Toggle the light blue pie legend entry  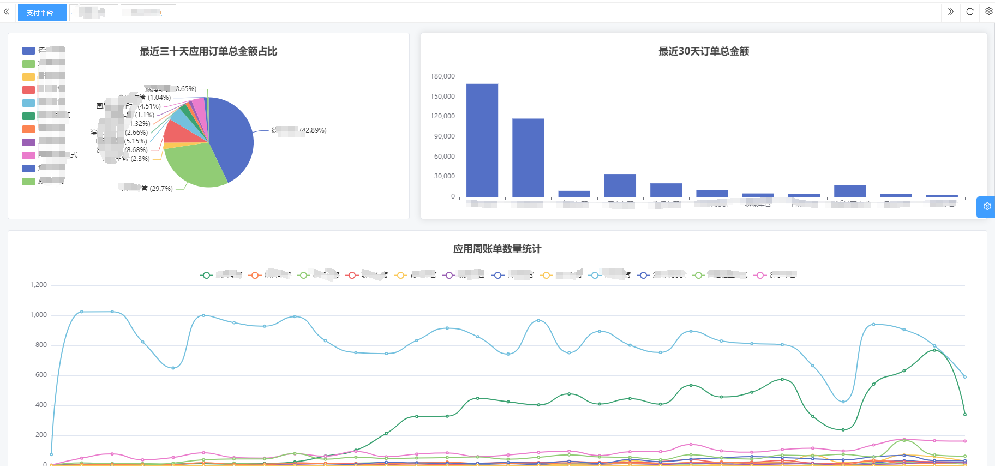pyautogui.click(x=44, y=103)
